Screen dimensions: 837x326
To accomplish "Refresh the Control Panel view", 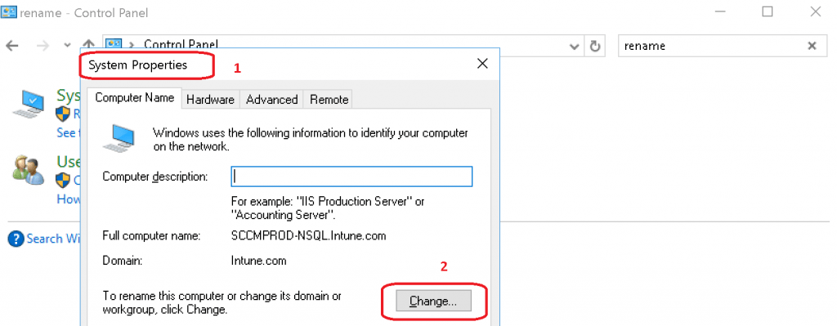I will tap(595, 47).
